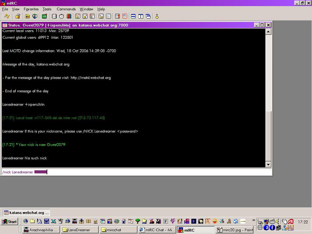Image resolution: width=312 pixels, height=234 pixels.
Task: Tile windows vertically via toolbar icon
Action: point(141,16)
